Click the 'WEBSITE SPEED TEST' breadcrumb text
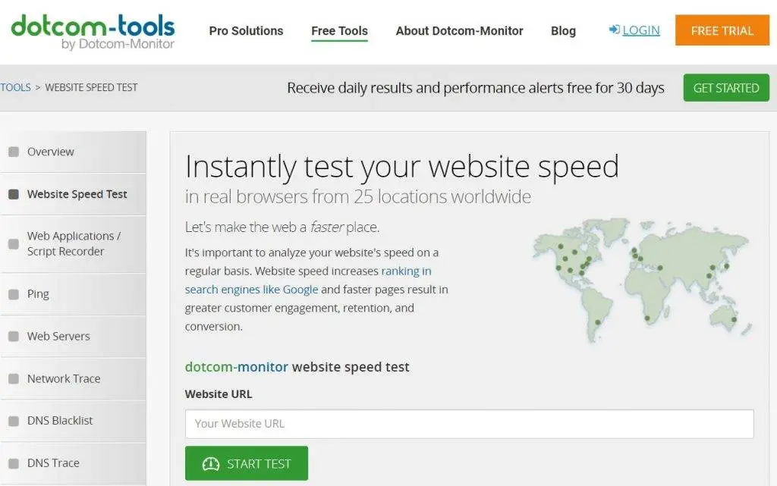This screenshot has height=486, width=777. coord(91,88)
